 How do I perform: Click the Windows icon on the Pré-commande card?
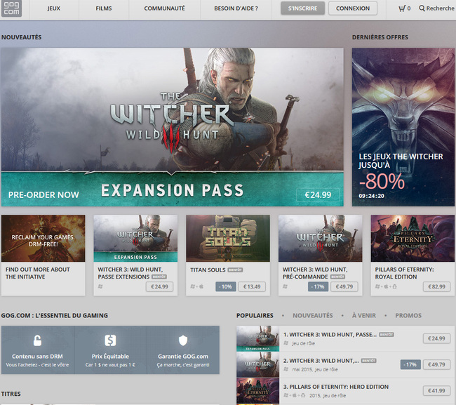[286, 286]
